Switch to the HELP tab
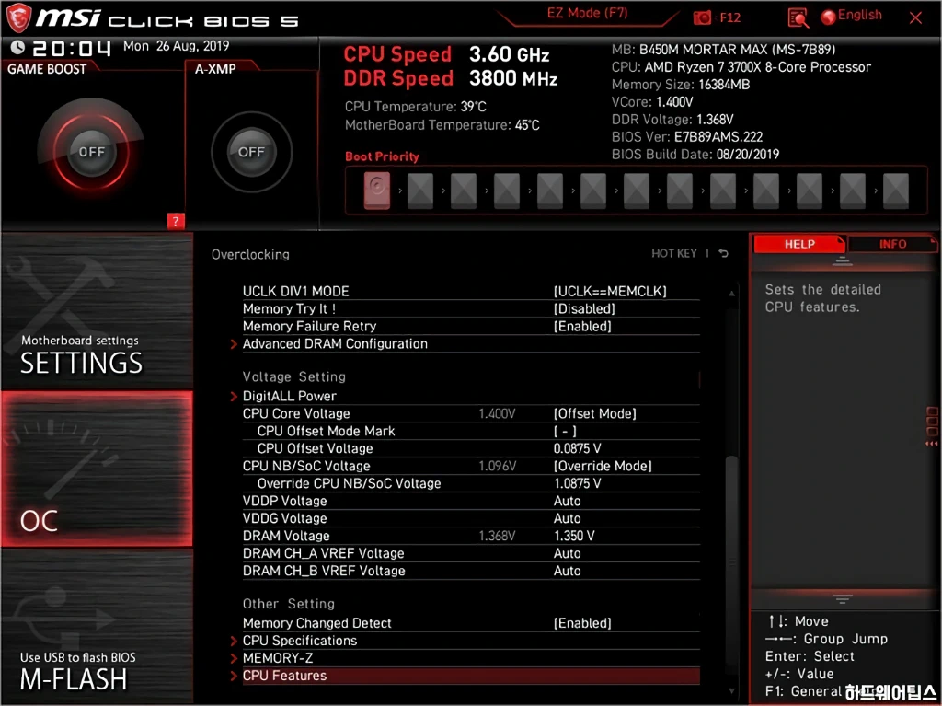This screenshot has height=706, width=942. pyautogui.click(x=799, y=244)
